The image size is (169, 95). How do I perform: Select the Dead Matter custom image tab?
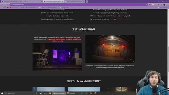tap(53, 2)
